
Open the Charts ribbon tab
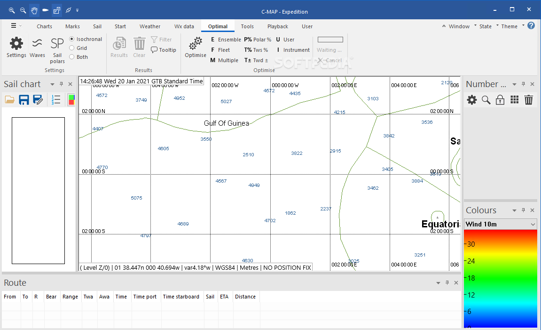click(44, 26)
